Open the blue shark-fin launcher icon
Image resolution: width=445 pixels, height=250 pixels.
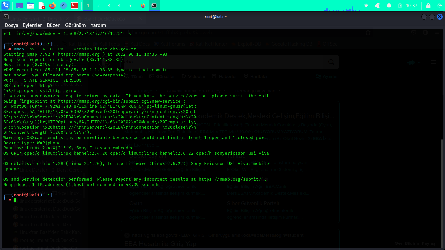coord(64,6)
